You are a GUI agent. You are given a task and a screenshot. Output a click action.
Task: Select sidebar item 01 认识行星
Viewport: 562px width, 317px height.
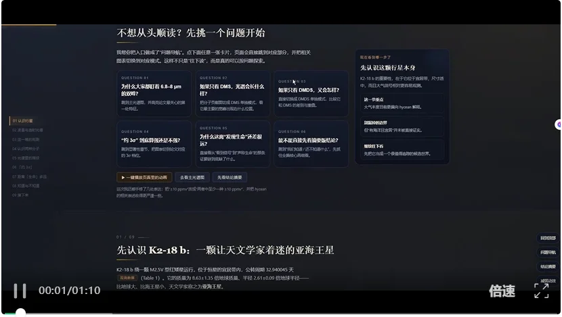tap(22, 121)
